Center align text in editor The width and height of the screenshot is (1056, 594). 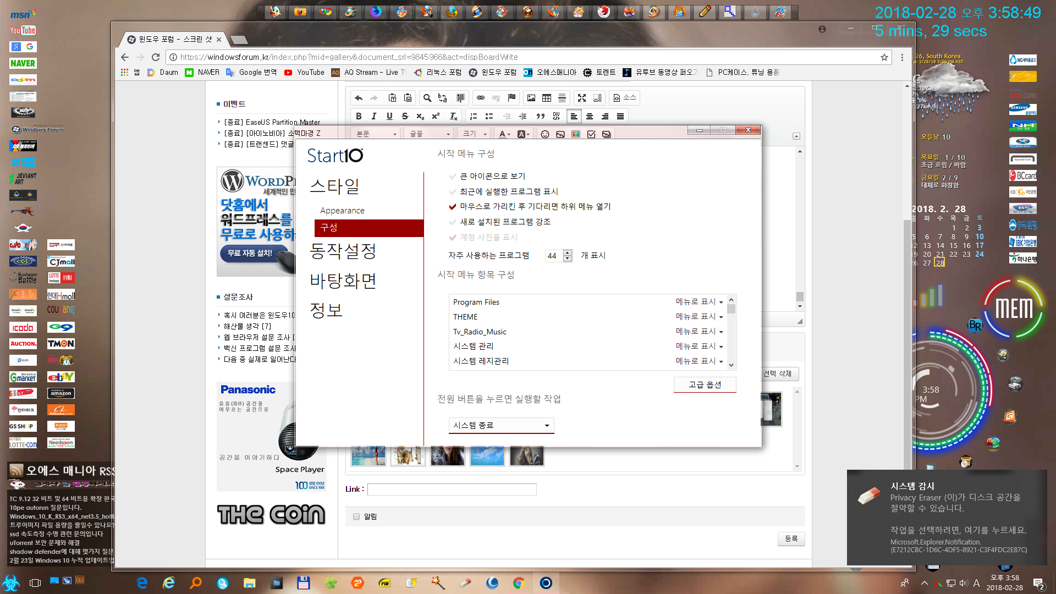tap(590, 116)
